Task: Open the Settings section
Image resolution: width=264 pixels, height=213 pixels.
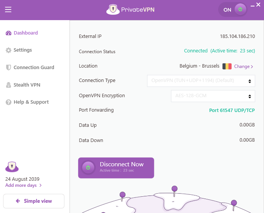Action: (x=23, y=50)
